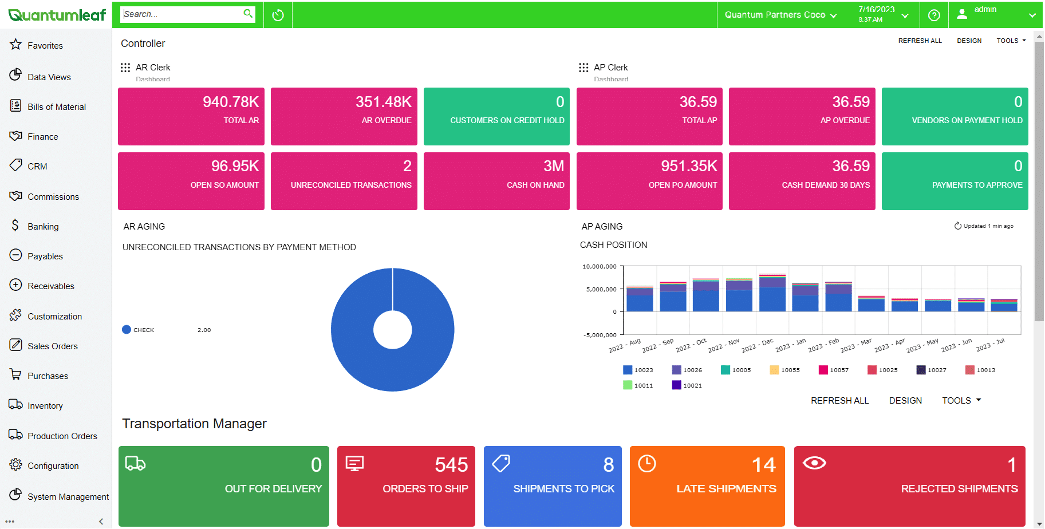The height and width of the screenshot is (529, 1045).
Task: Open the TOTAL AR 940.78K tile
Action: pos(191,116)
